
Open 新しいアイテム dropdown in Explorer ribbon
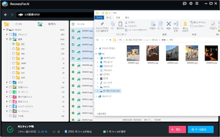198,22
